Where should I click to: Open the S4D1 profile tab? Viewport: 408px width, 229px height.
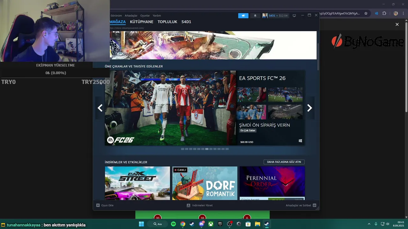pyautogui.click(x=186, y=22)
